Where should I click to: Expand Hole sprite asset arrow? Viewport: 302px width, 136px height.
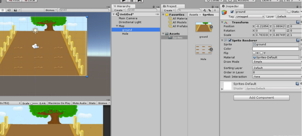coord(211,49)
